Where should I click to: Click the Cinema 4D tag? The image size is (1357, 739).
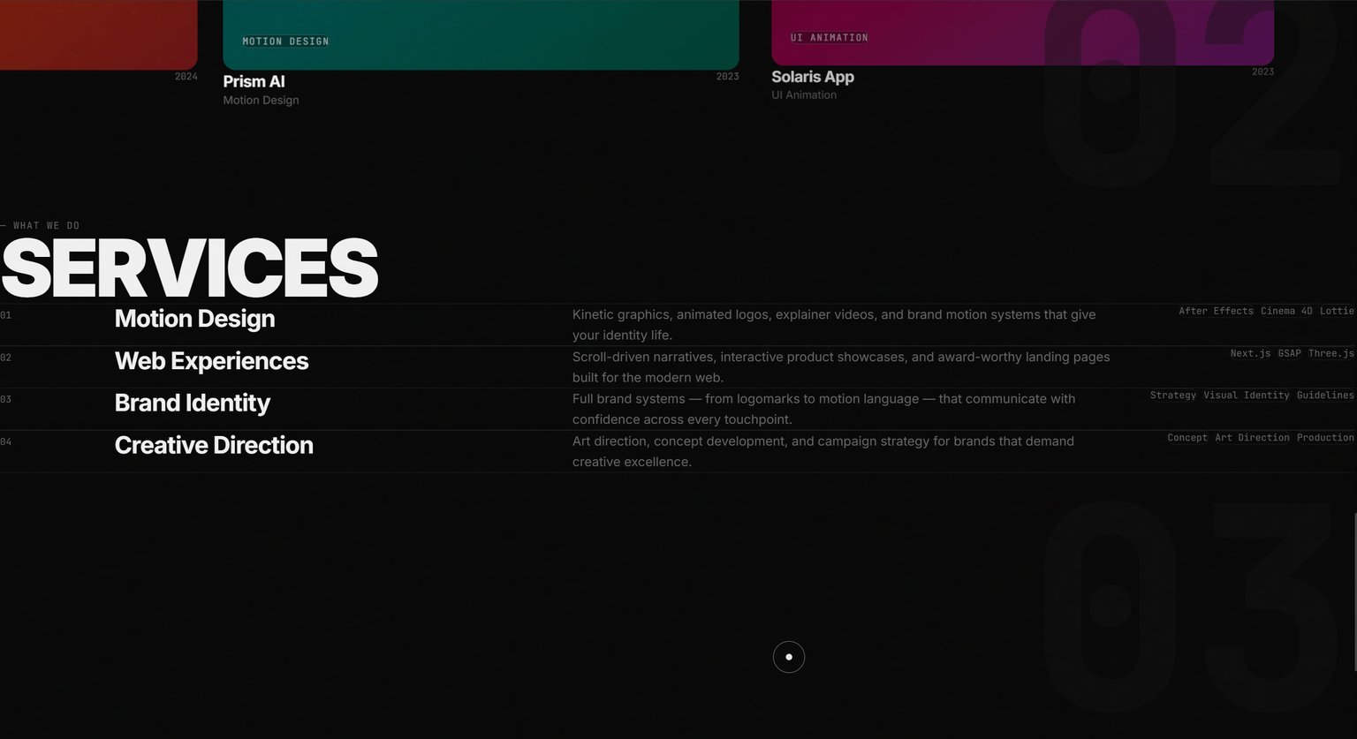[1286, 312]
